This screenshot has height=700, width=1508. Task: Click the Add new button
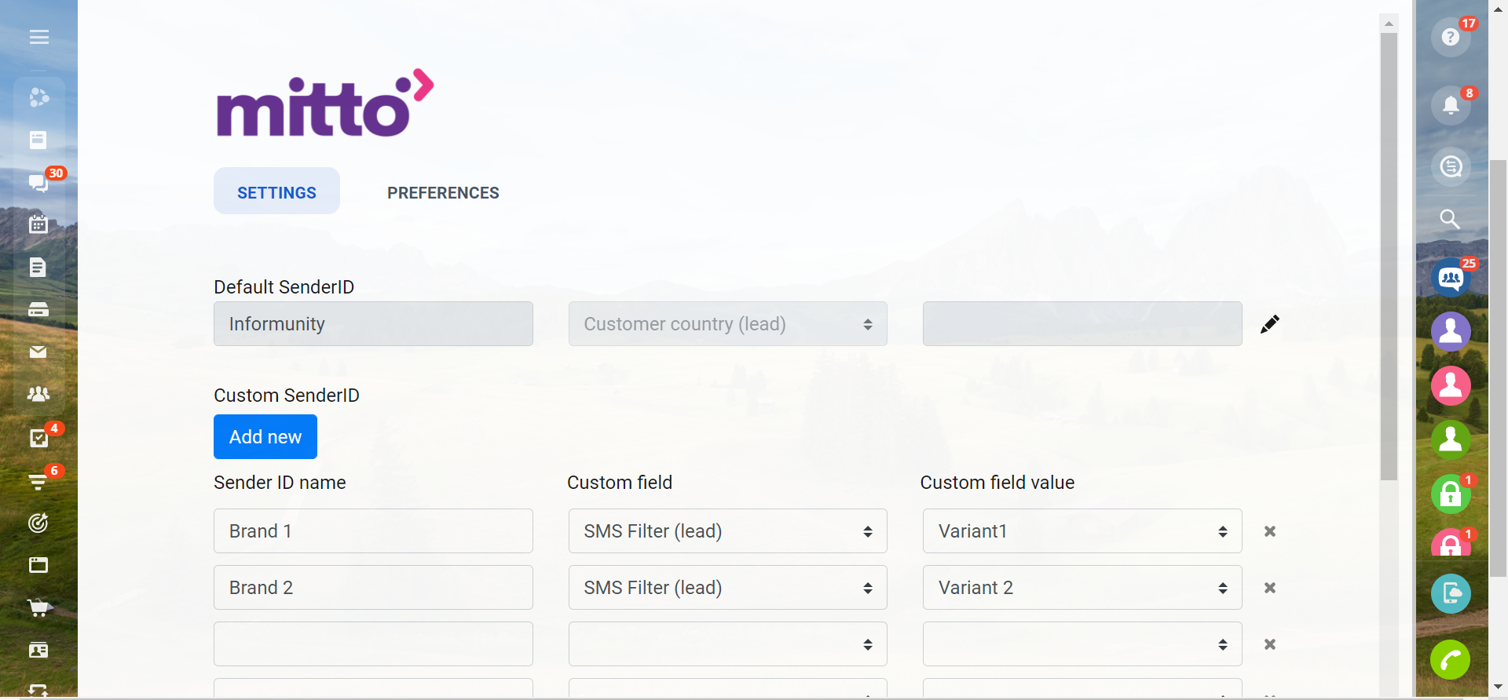[x=265, y=437]
